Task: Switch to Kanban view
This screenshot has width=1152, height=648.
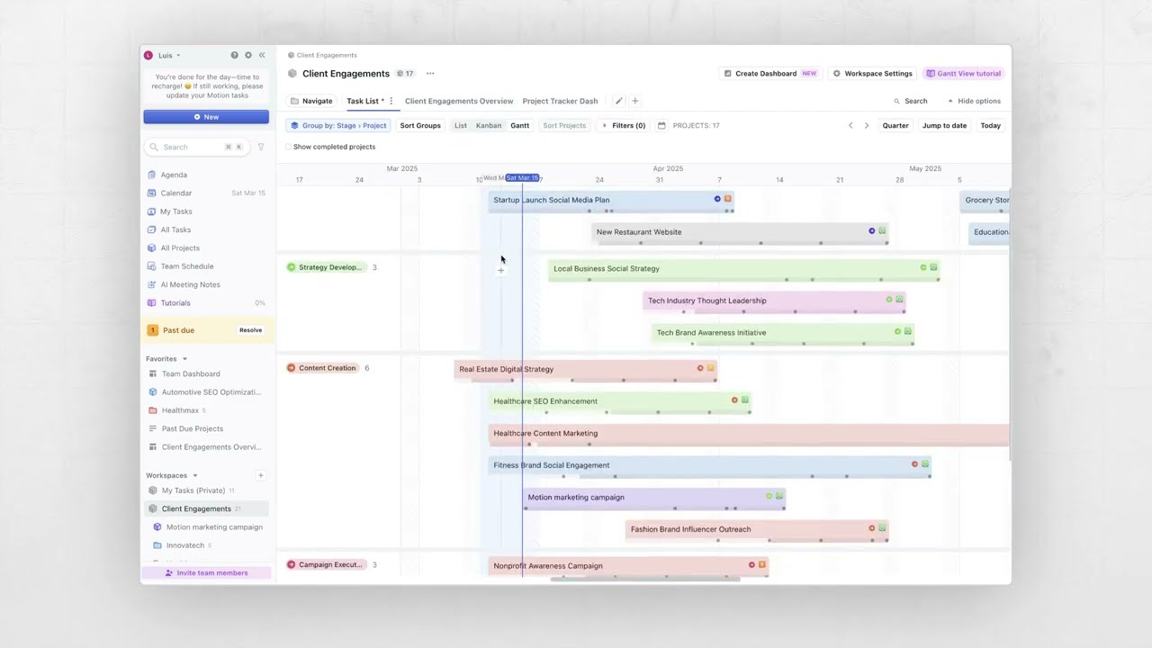Action: click(x=489, y=125)
